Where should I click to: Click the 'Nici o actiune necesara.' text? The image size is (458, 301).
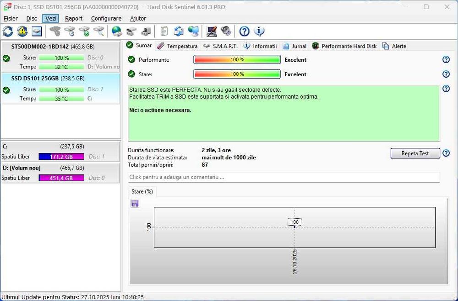pyautogui.click(x=160, y=111)
